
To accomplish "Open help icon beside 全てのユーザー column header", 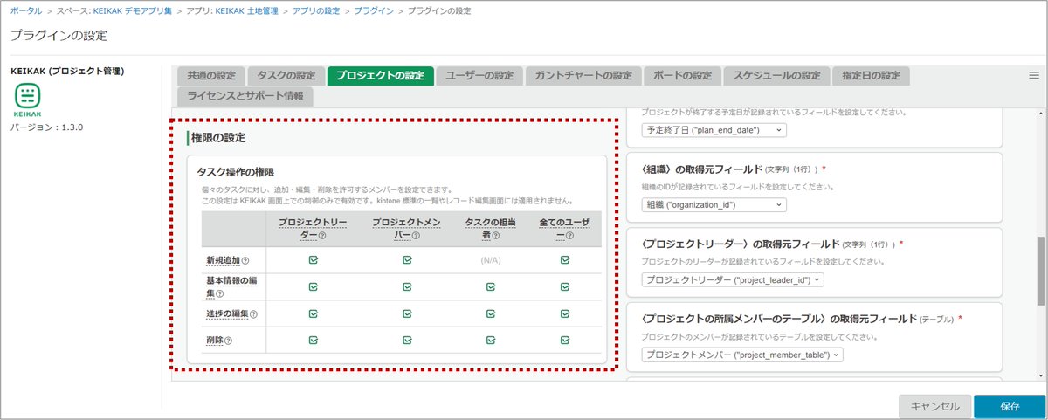I will [569, 235].
